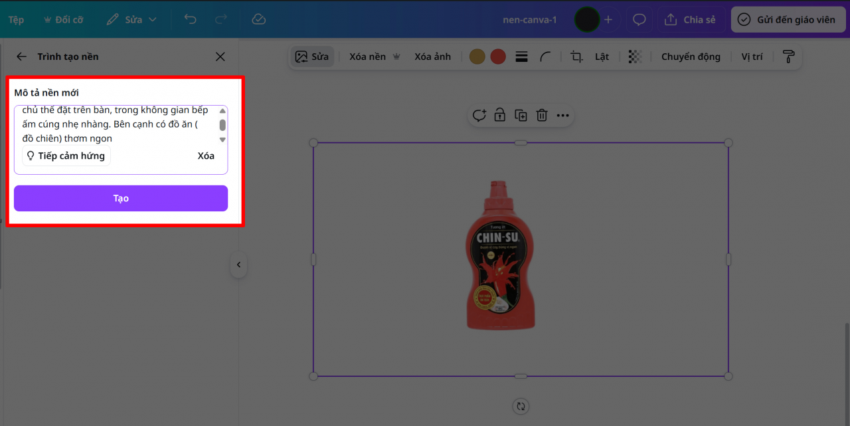The height and width of the screenshot is (426, 850).
Task: Click the undo arrow icon
Action: pyautogui.click(x=191, y=19)
